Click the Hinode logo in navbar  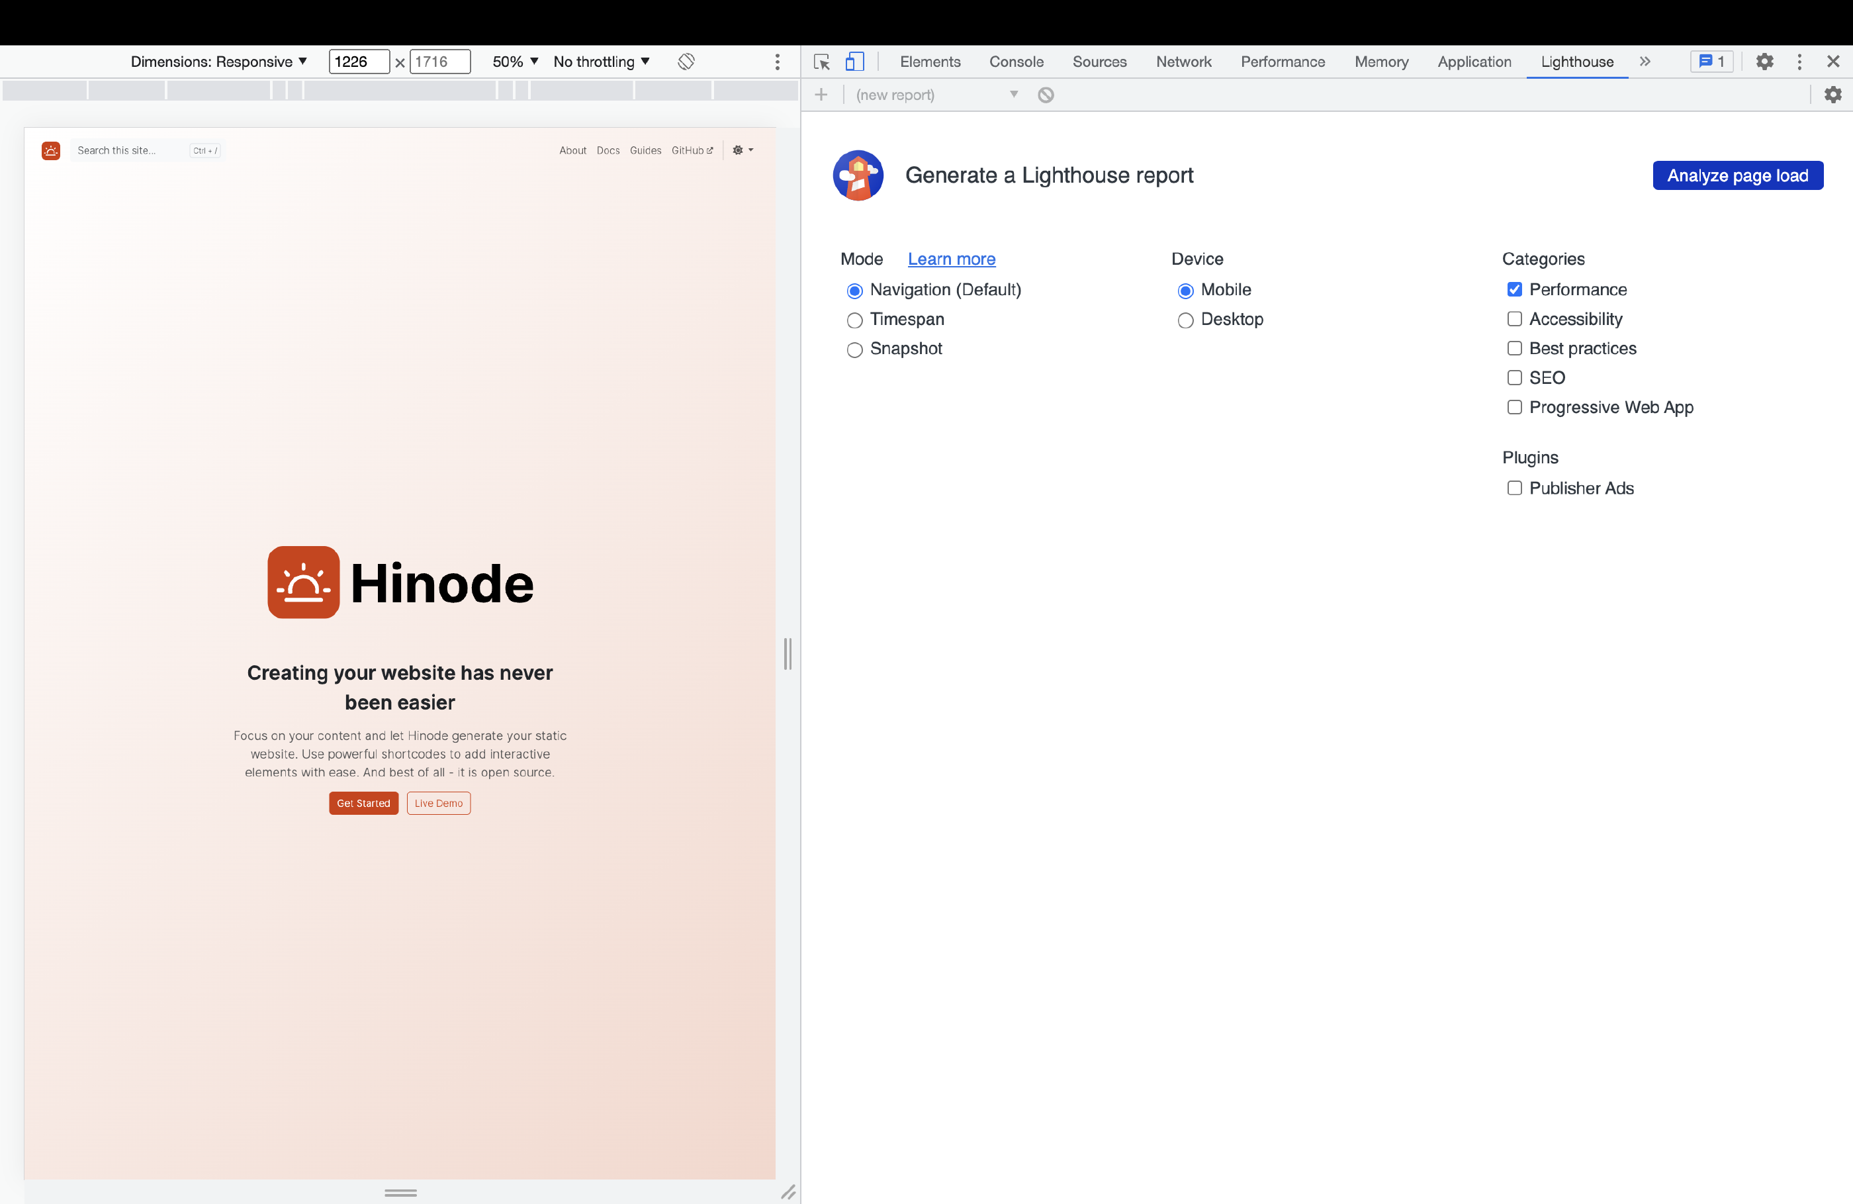pyautogui.click(x=52, y=150)
